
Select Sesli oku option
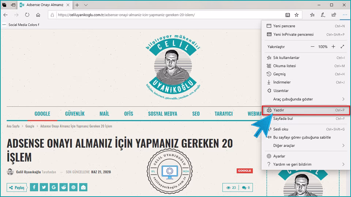tap(306, 129)
